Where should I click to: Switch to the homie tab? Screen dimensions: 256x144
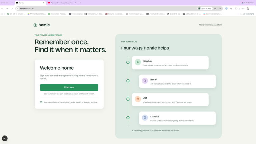pos(30,3)
